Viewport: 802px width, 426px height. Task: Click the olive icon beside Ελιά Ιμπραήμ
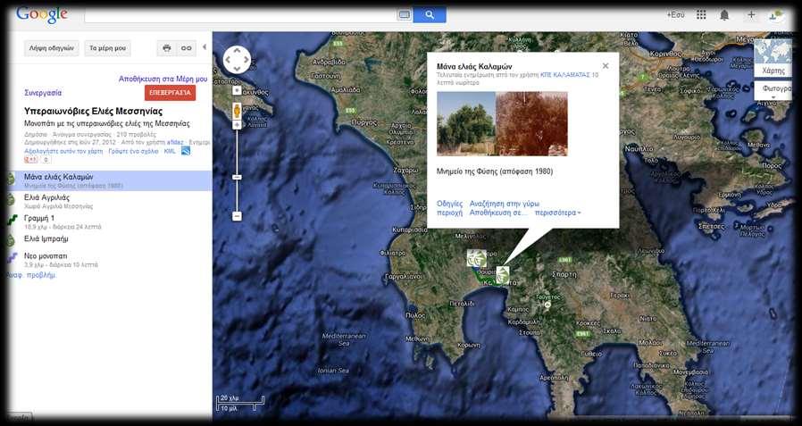pyautogui.click(x=11, y=240)
